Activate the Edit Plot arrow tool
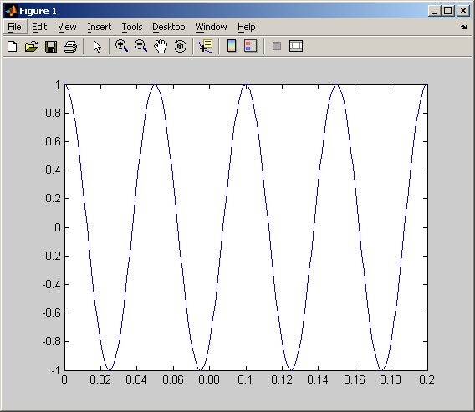 pyautogui.click(x=97, y=46)
